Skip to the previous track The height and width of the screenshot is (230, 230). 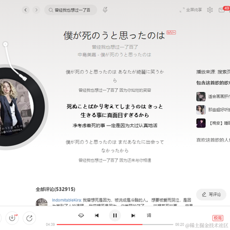96,215
